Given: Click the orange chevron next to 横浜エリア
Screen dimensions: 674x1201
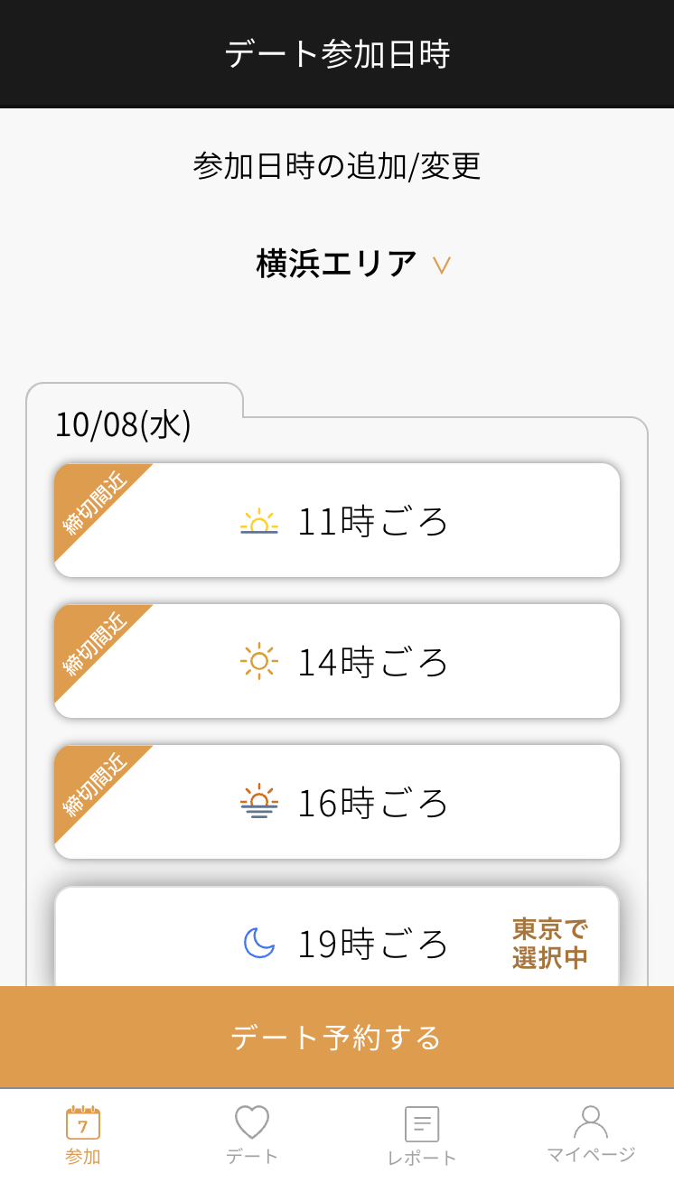Looking at the screenshot, I should click(x=441, y=265).
